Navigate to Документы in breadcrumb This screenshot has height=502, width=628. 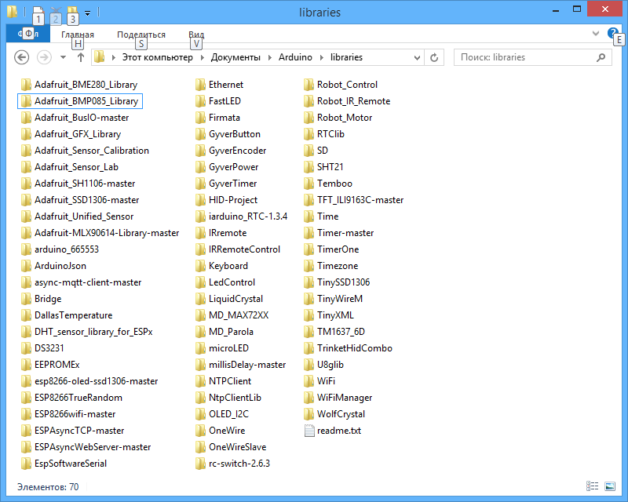(x=235, y=57)
